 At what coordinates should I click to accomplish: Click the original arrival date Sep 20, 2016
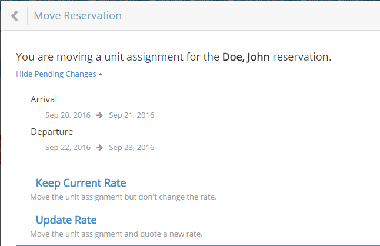point(68,115)
